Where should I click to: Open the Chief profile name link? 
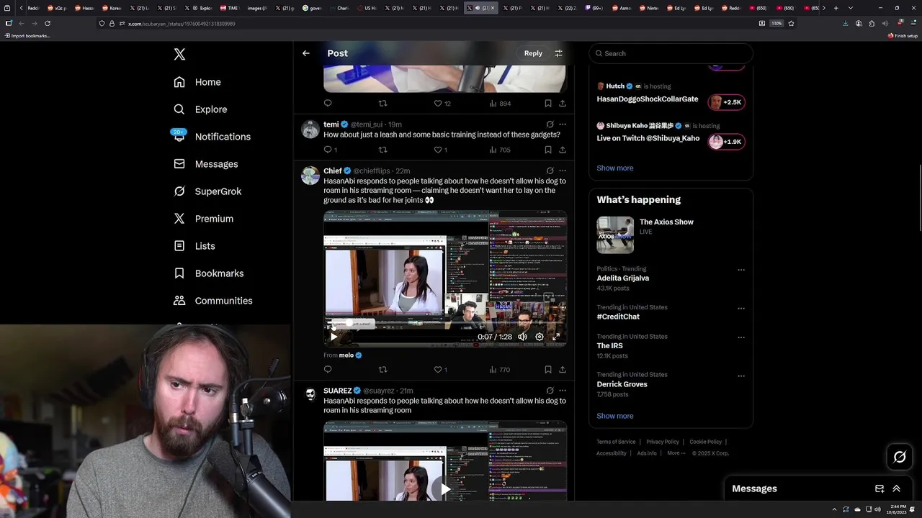pyautogui.click(x=333, y=171)
